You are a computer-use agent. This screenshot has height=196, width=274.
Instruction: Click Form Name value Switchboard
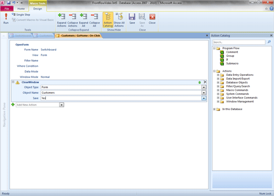[x=48, y=50]
